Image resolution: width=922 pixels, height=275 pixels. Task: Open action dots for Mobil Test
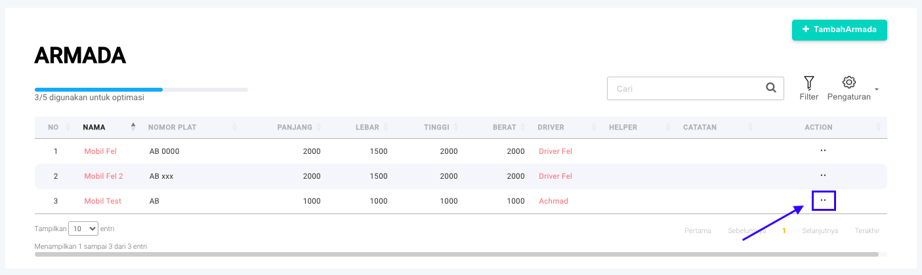(x=823, y=200)
